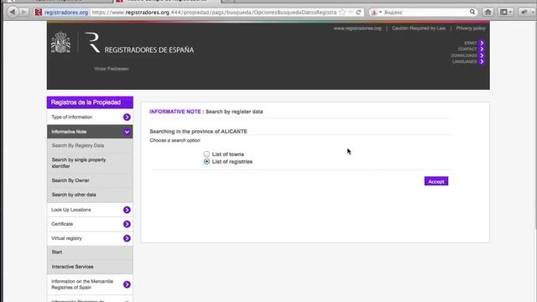Click the search magnifier icon
This screenshot has width=537, height=302.
tap(472, 12)
